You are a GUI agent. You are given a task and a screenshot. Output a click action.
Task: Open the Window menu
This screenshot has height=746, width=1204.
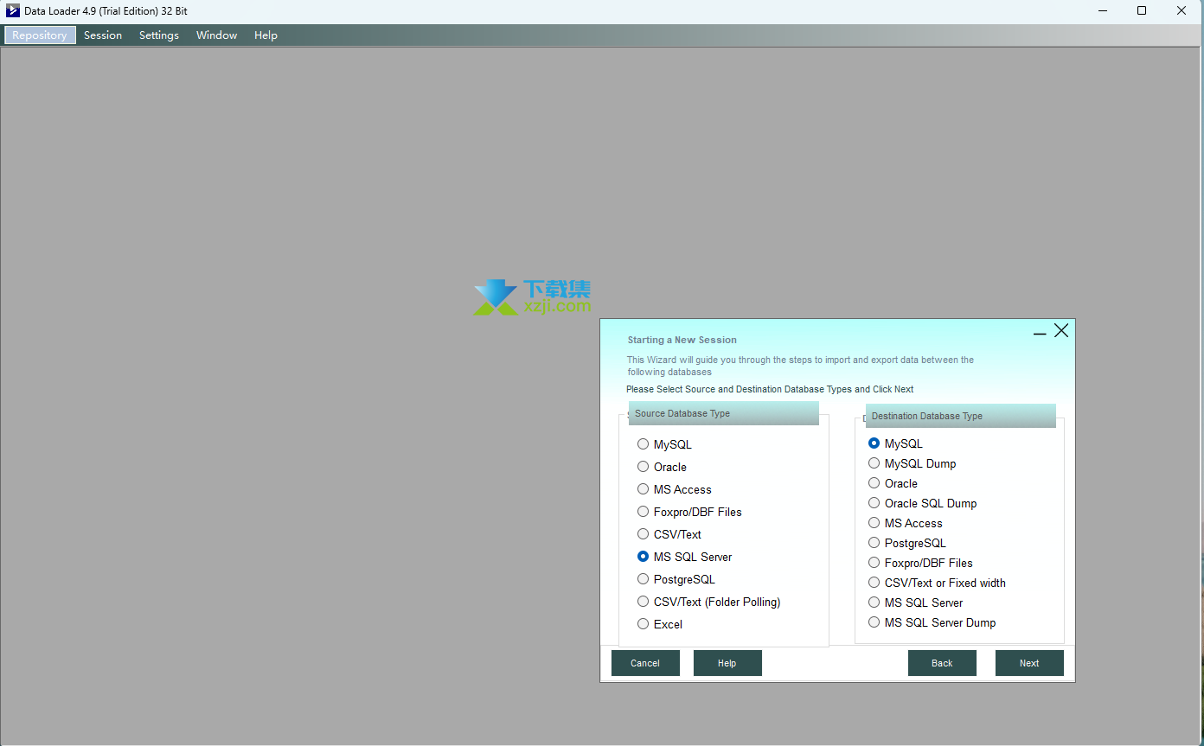pos(216,35)
